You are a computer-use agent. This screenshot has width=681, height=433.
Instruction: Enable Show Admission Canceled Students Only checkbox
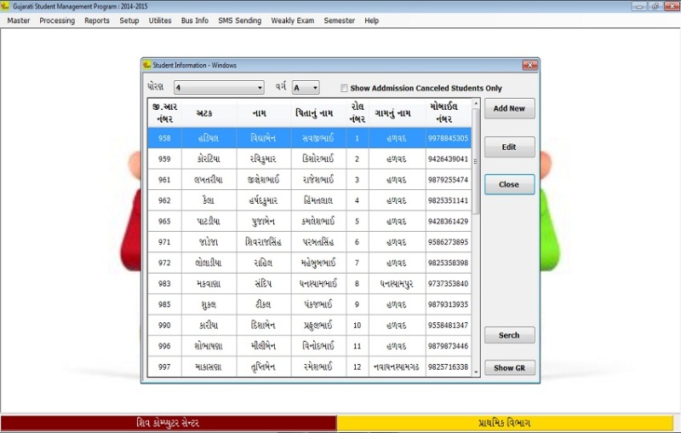coord(344,88)
